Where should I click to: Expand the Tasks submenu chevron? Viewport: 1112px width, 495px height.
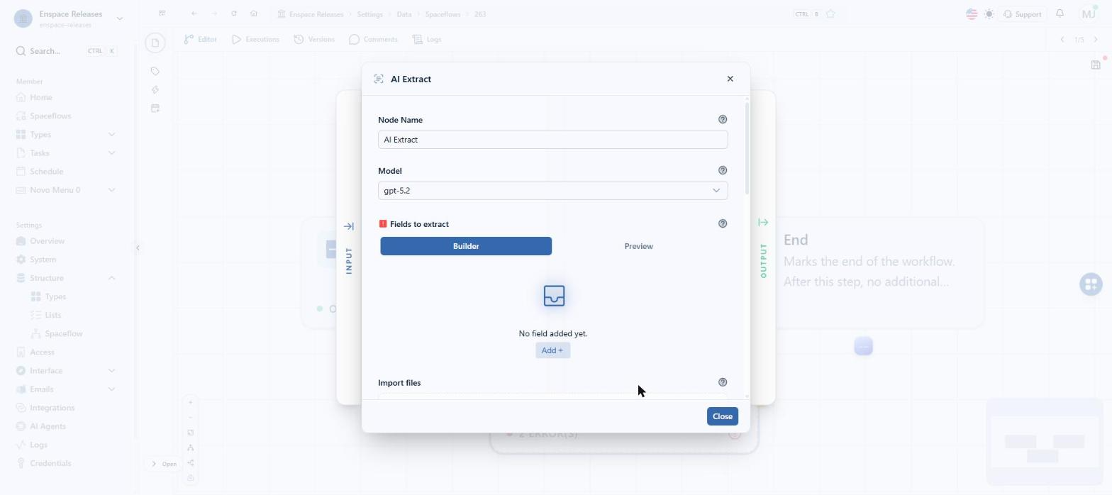(x=111, y=153)
